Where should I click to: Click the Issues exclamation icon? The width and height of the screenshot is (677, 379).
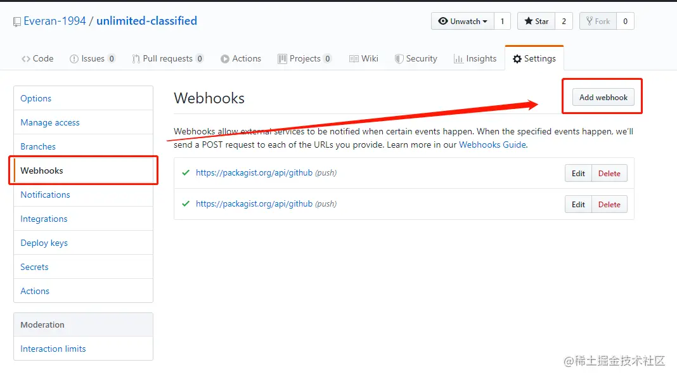click(74, 59)
